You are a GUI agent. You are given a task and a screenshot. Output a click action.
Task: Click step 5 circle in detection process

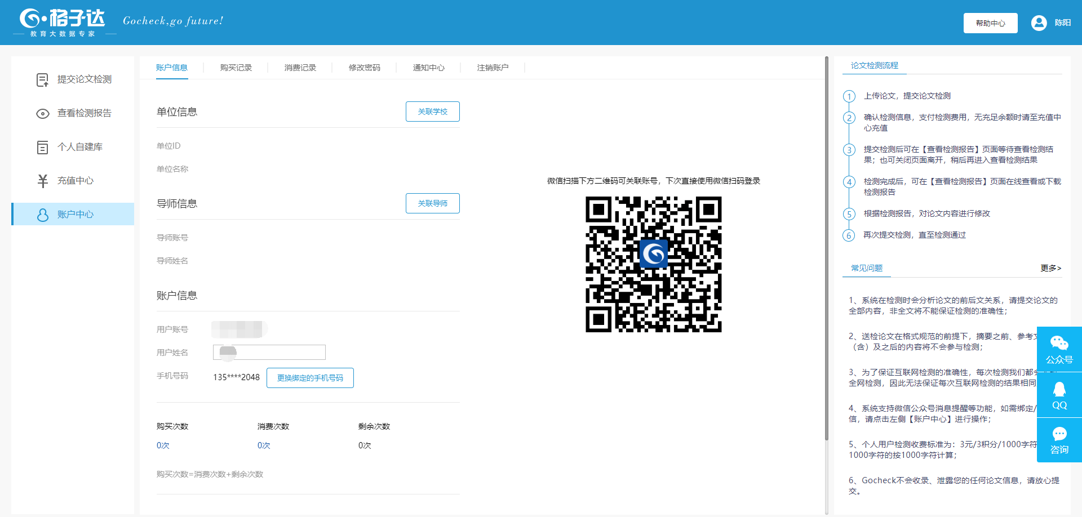pyautogui.click(x=849, y=214)
